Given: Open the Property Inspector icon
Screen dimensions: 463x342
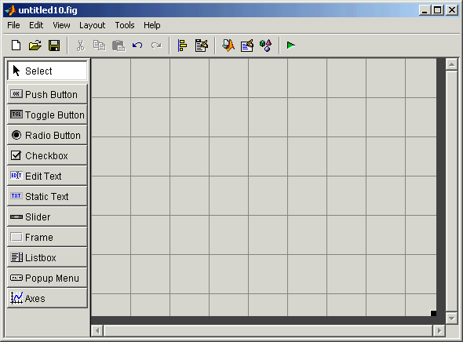Looking at the screenshot, I should (x=247, y=45).
